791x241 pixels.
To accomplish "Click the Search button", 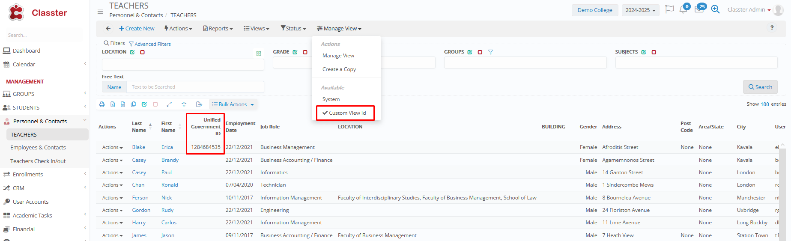I will (760, 87).
